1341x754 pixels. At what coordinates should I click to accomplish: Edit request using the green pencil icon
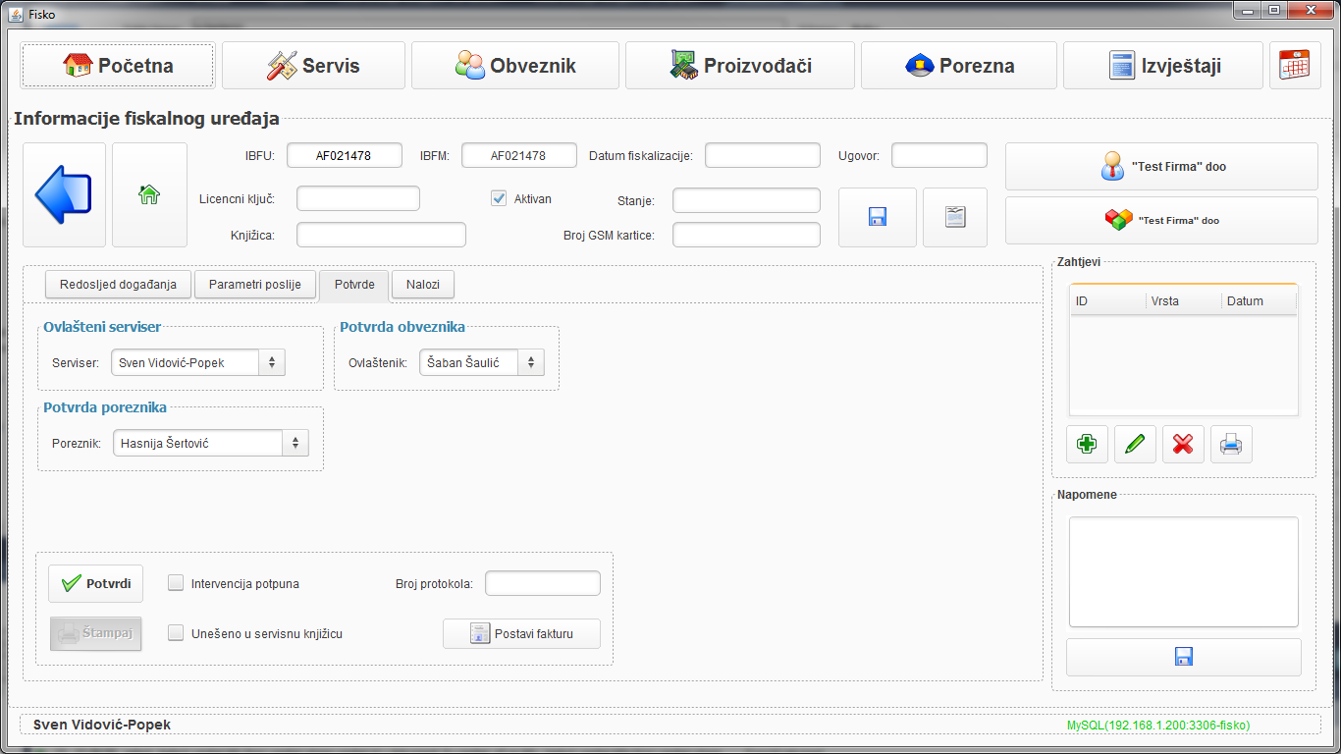pyautogui.click(x=1135, y=445)
